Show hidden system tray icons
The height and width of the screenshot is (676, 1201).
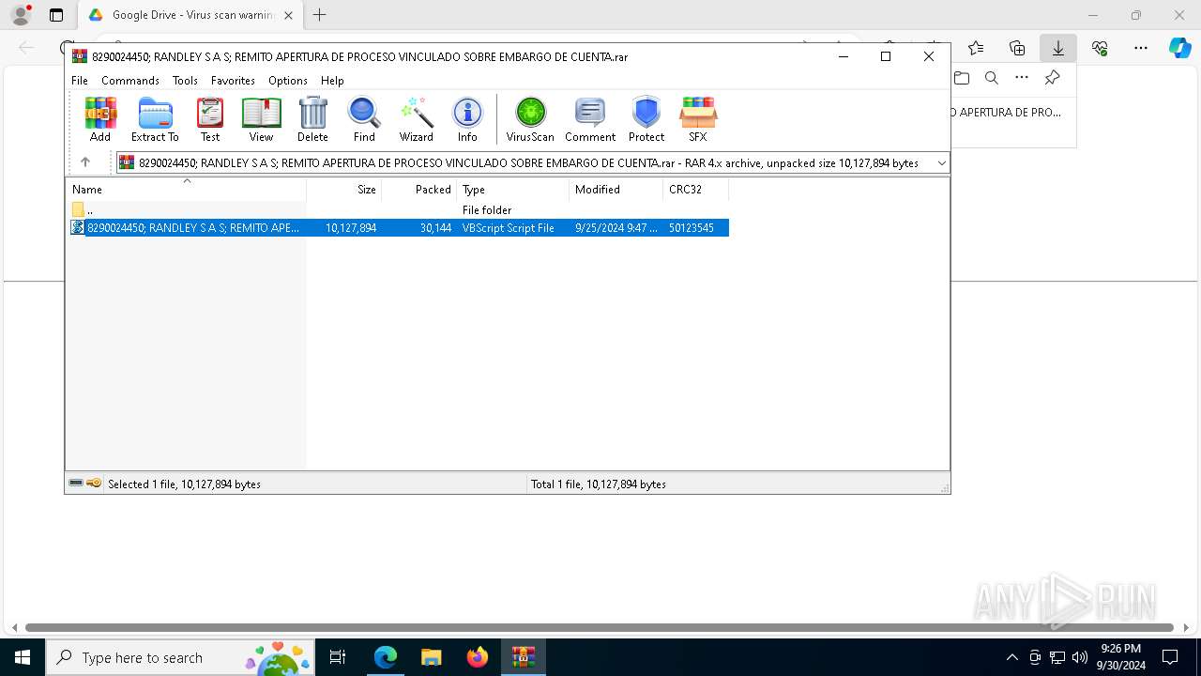[1011, 657]
